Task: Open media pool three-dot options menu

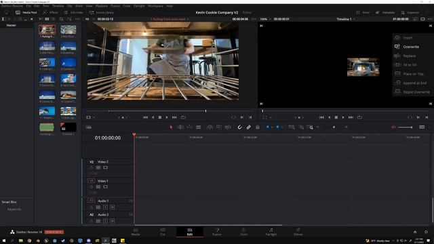Action: coord(77,19)
